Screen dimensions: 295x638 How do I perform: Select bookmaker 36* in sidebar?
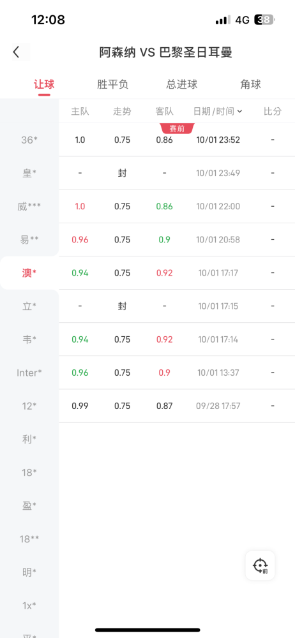pos(29,140)
